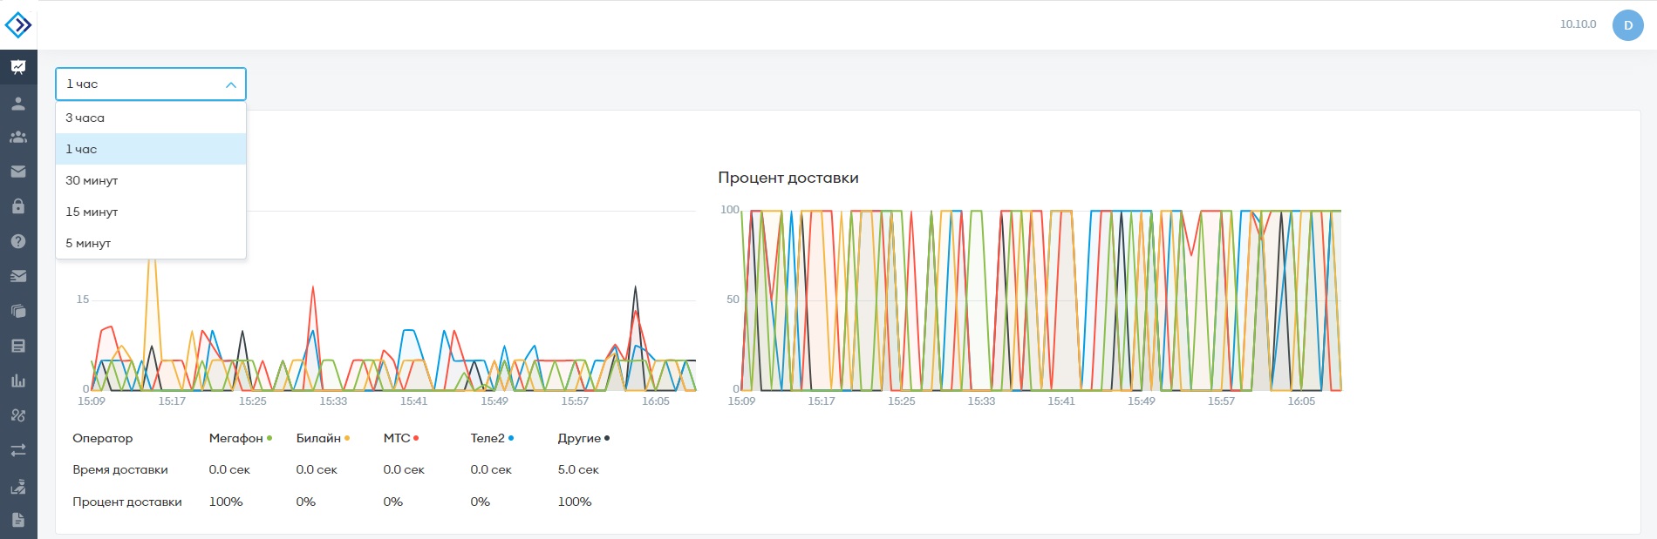Screen dimensions: 1657x539
Task: Click the МТС red legend dot
Action: point(416,438)
